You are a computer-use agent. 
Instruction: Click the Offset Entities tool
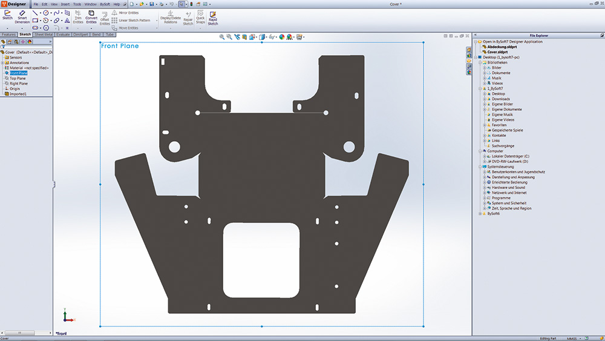(x=105, y=19)
